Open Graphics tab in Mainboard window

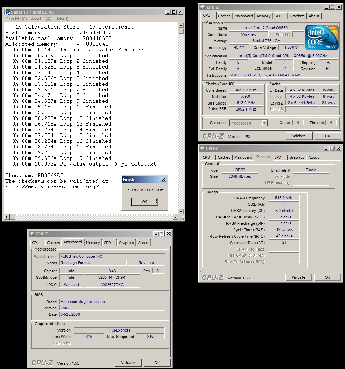126,243
